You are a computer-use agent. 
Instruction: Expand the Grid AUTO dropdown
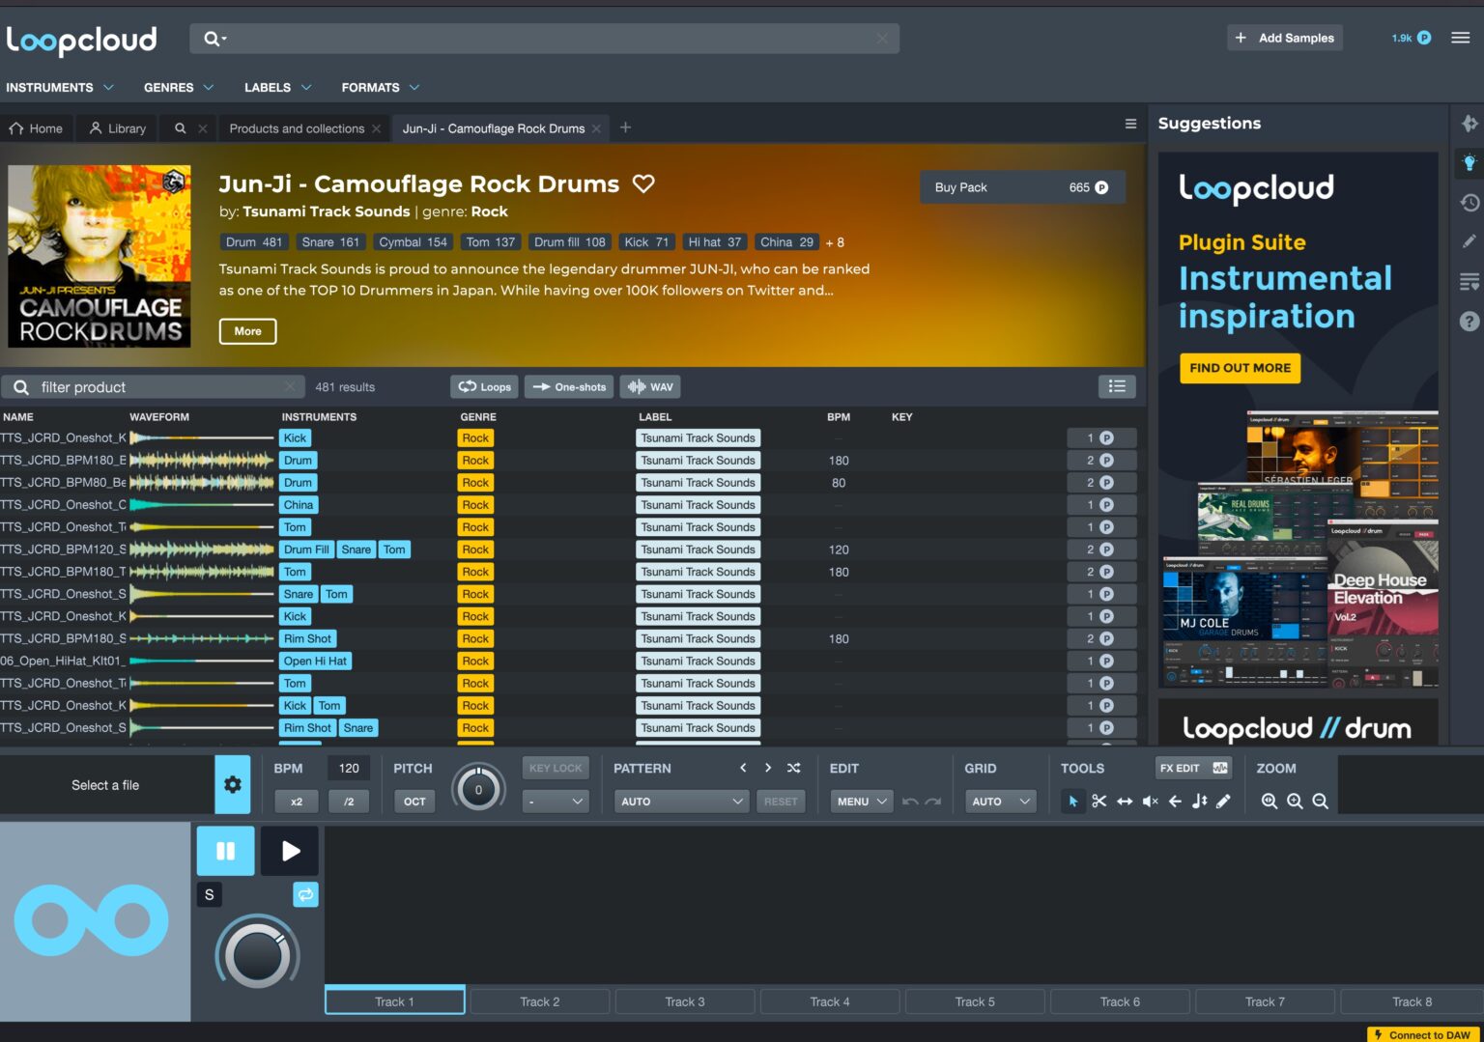(1000, 801)
